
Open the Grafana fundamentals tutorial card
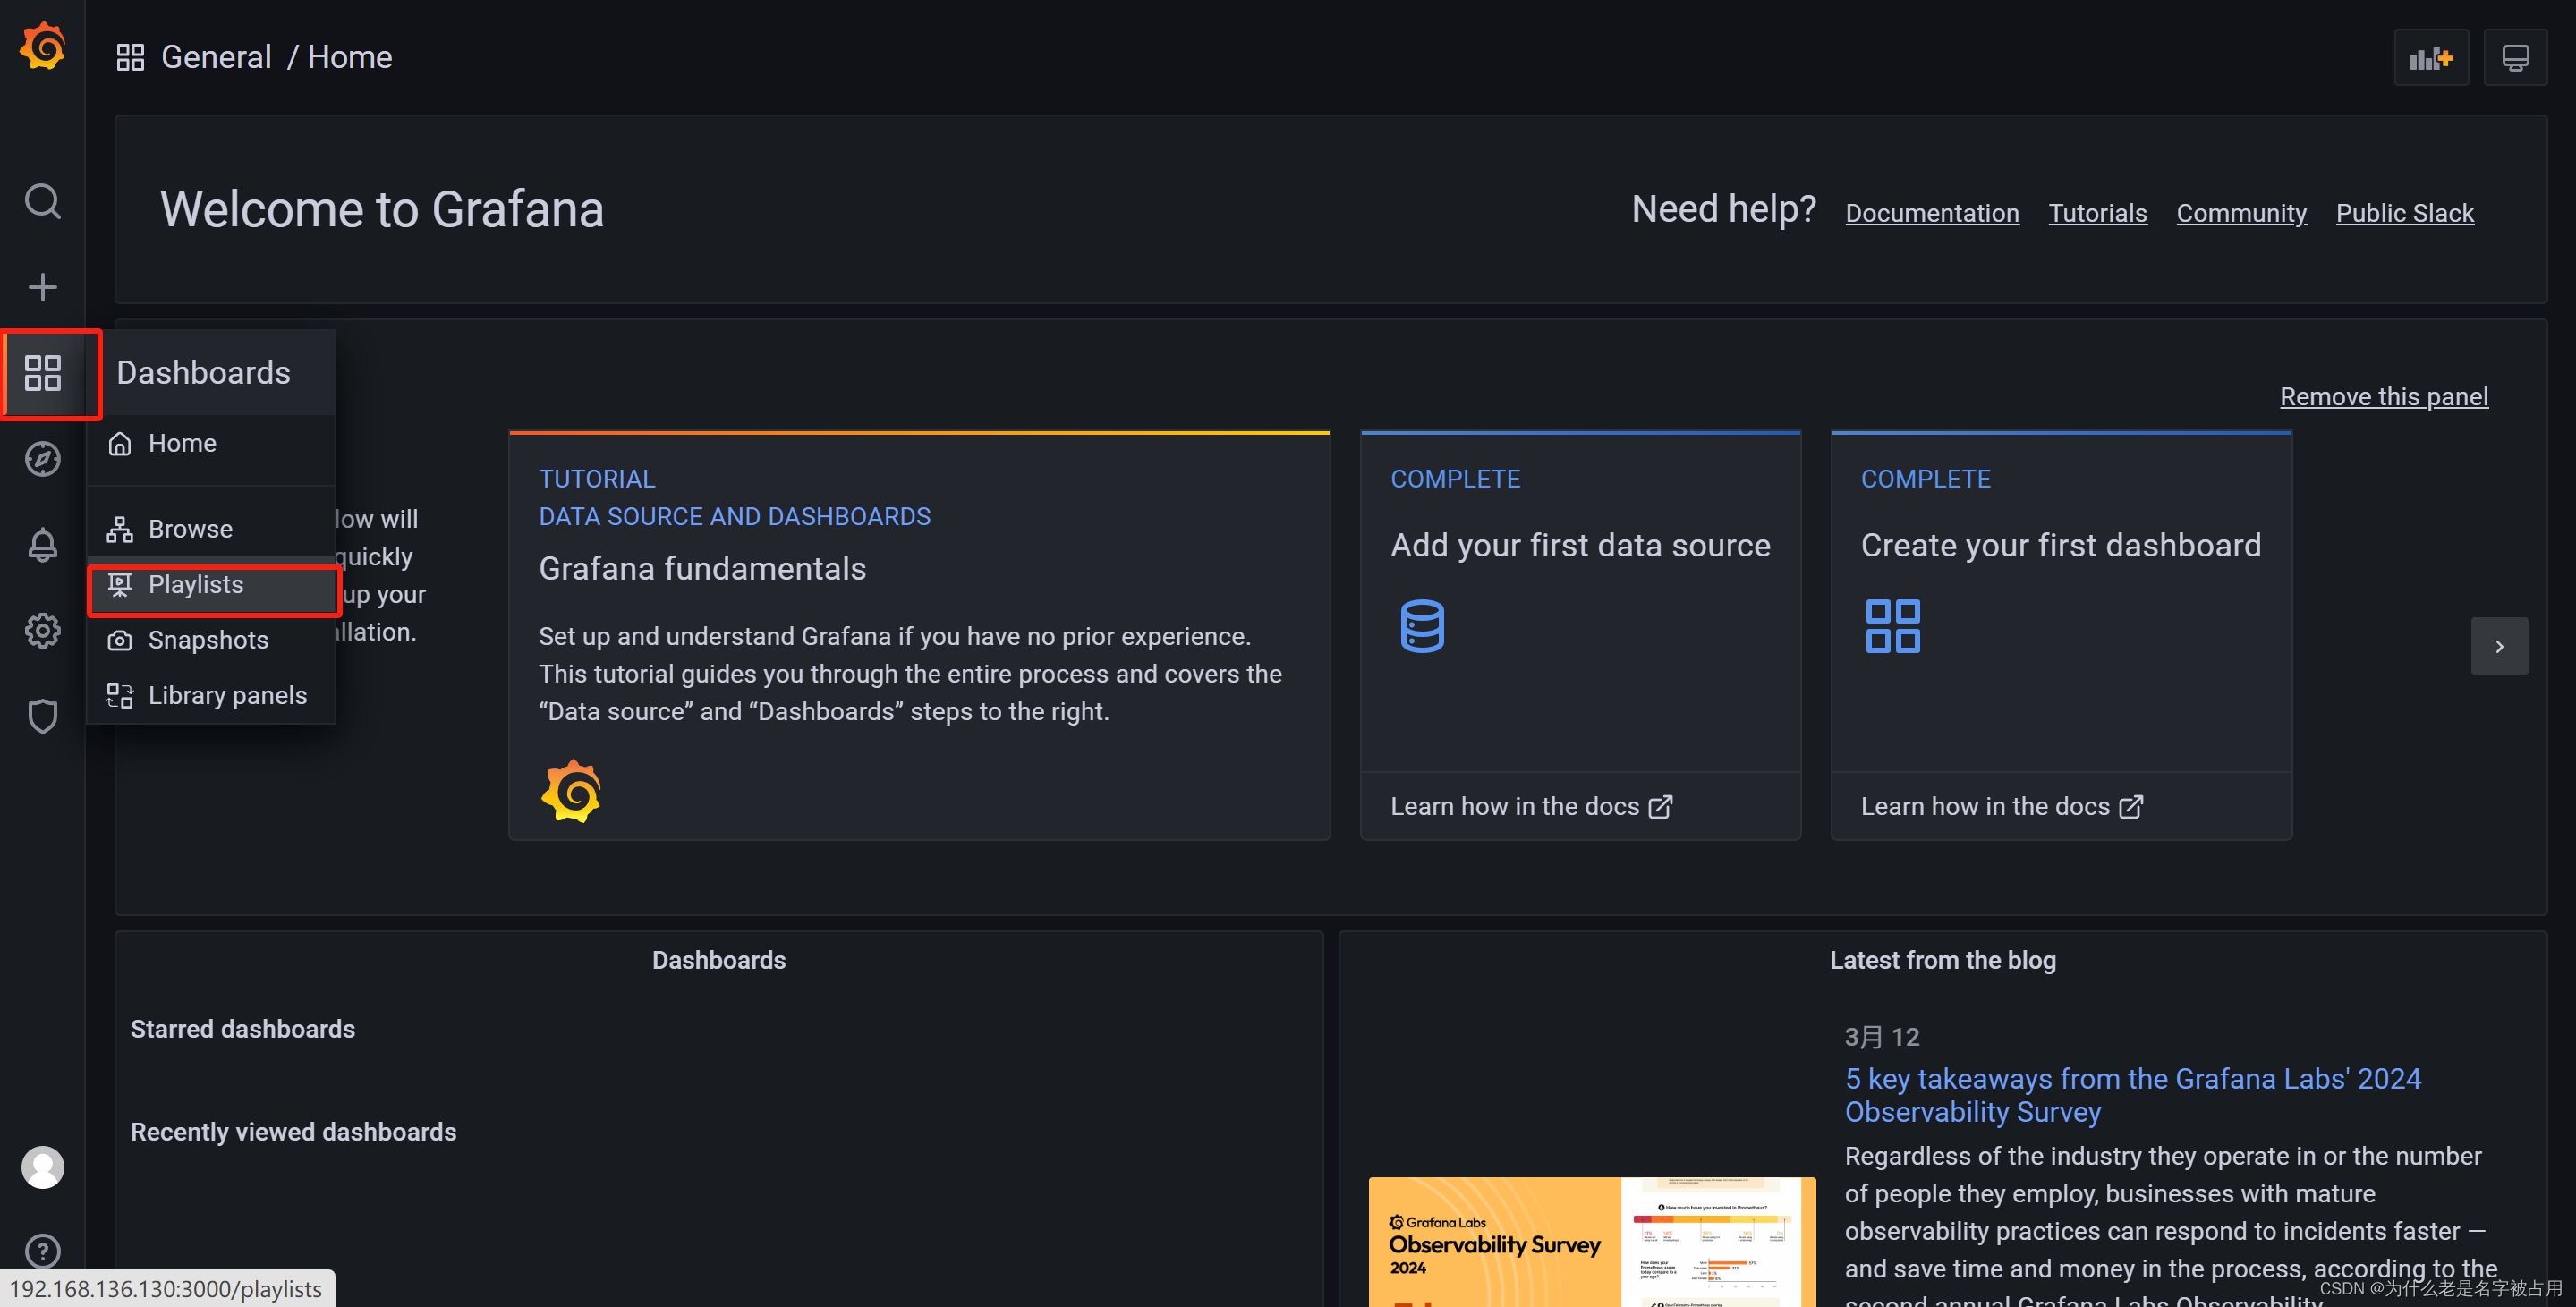pyautogui.click(x=919, y=636)
